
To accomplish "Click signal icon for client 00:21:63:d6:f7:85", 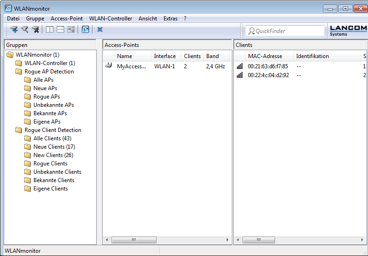I will (x=240, y=66).
